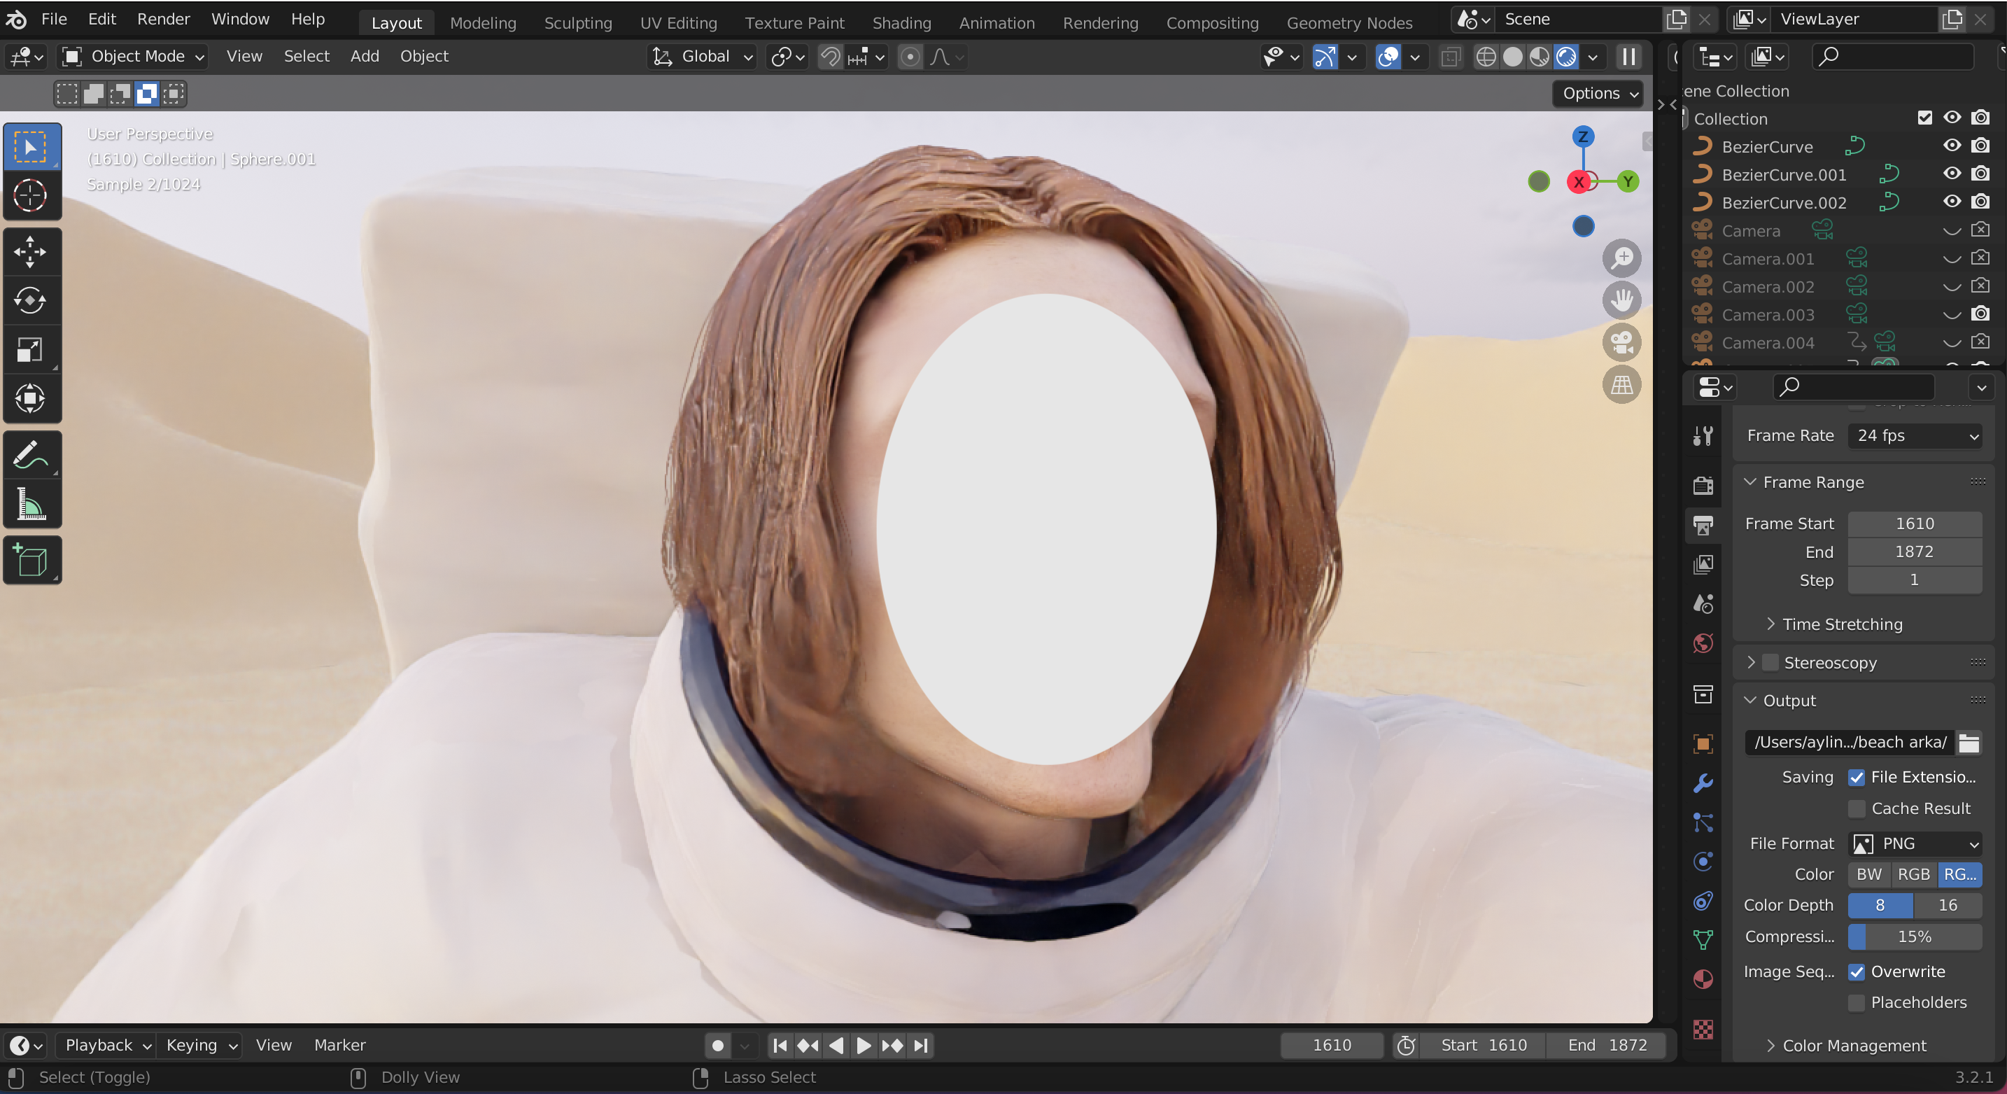2007x1094 pixels.
Task: Open the Keying popover
Action: (200, 1045)
